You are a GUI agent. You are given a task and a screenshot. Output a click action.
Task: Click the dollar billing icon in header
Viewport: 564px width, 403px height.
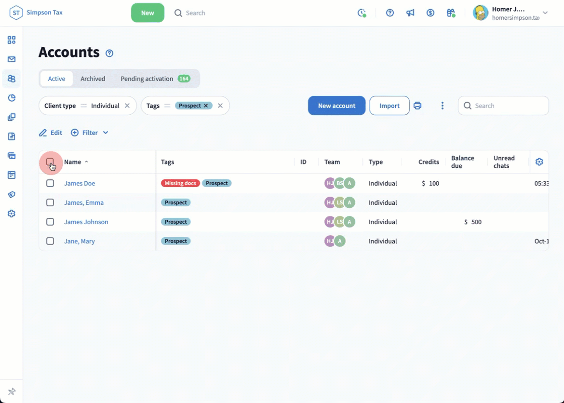430,13
